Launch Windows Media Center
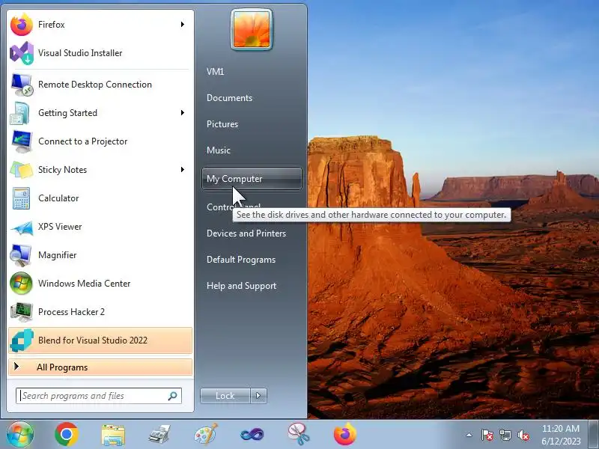The image size is (599, 449). (x=100, y=284)
